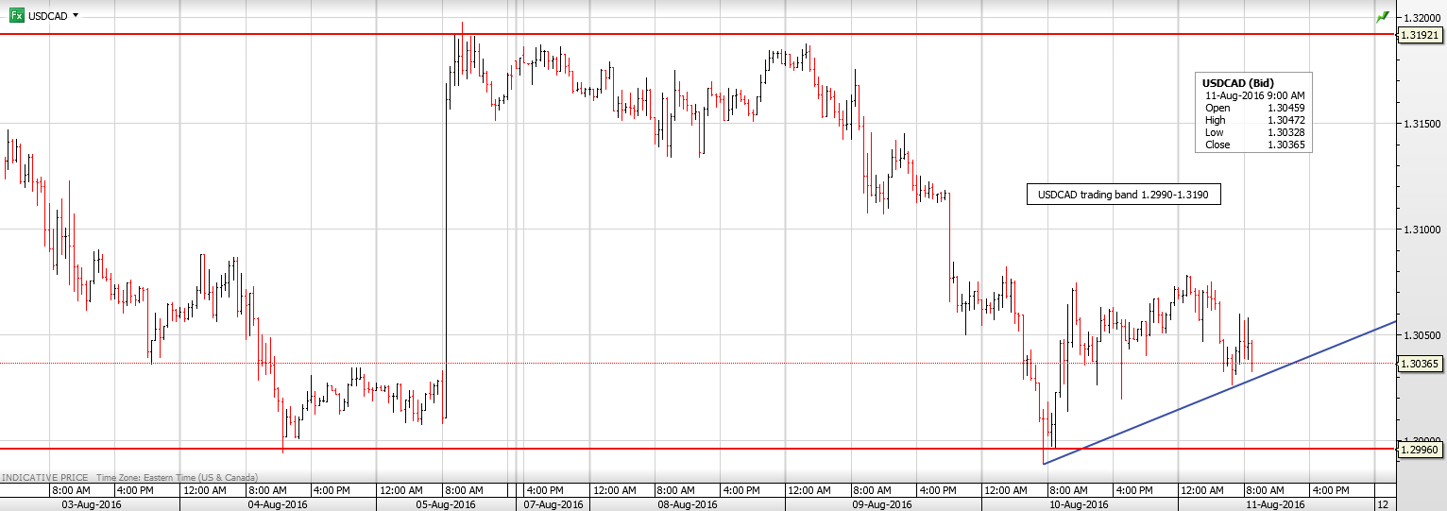Select the blue ascending trendline
Viewport: 1447px width, 511px height.
click(x=1219, y=393)
